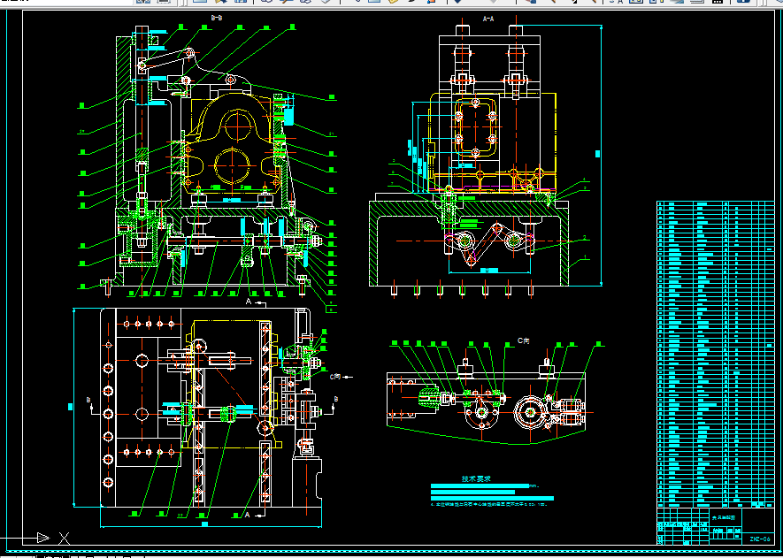
Task: Select the ZHZ-06 drawing number in title block
Action: point(759,539)
